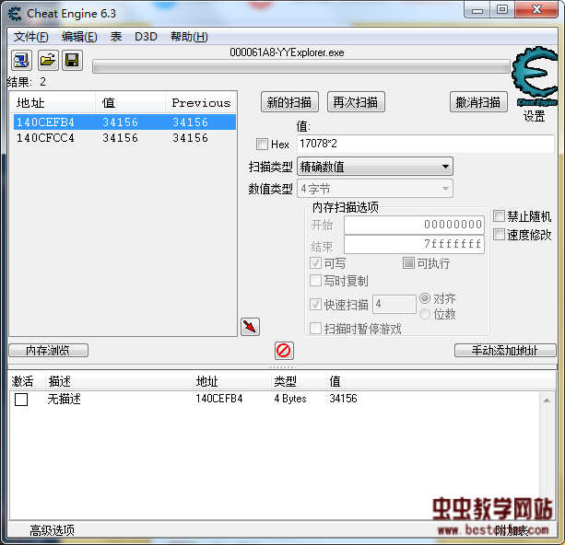Open the D3D menu
Screen dimensions: 565x545
click(146, 37)
